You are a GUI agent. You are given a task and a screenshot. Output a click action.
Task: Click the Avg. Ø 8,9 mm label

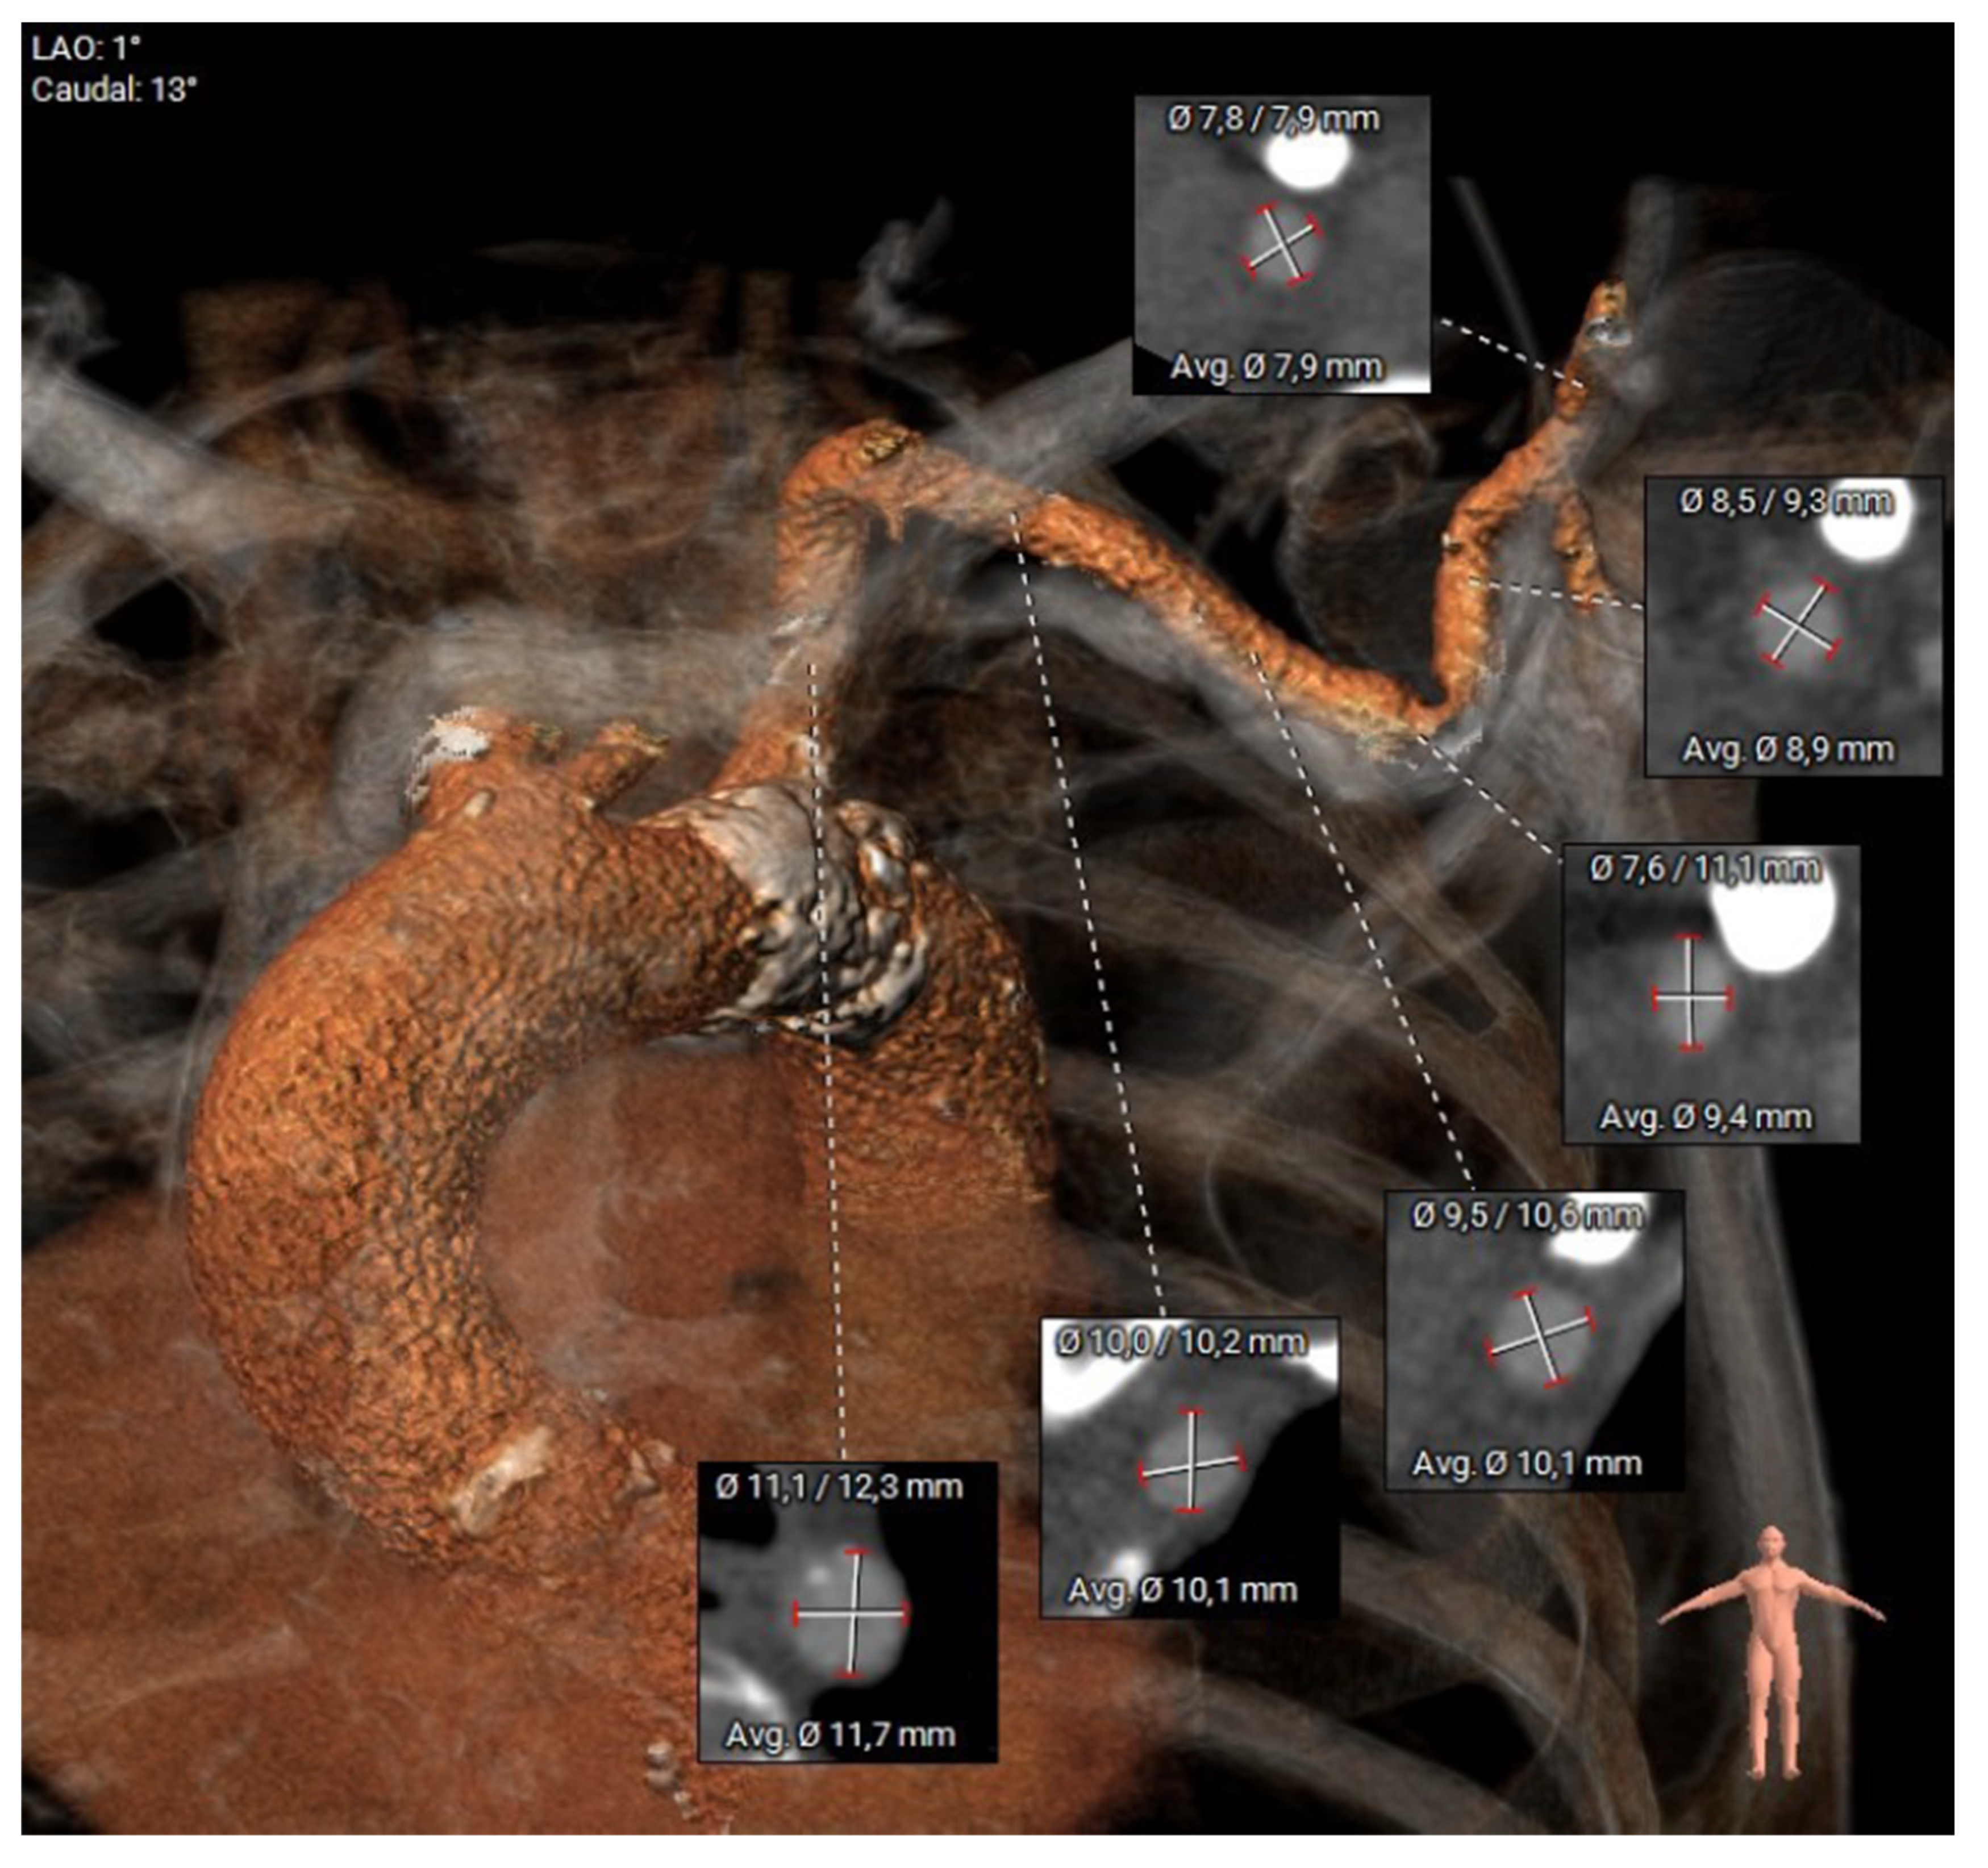pos(1788,749)
